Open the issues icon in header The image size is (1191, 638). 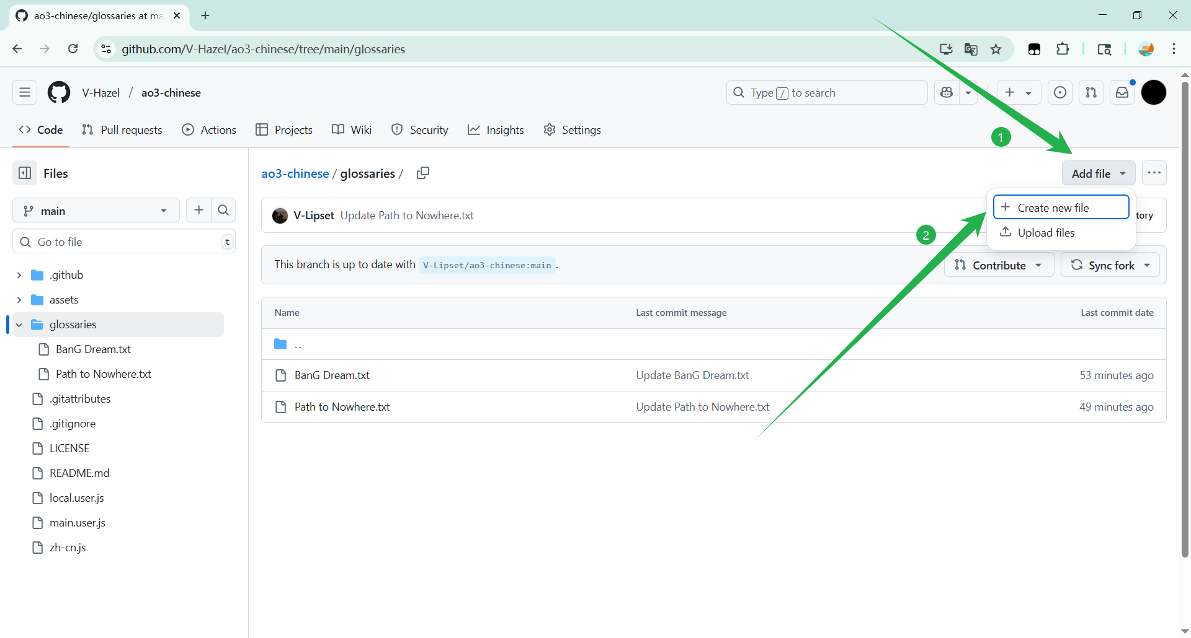[x=1060, y=93]
